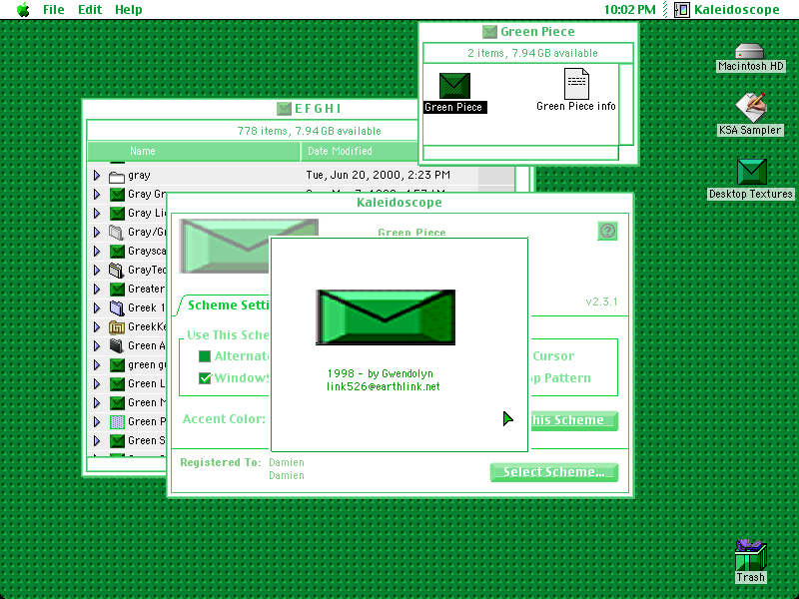Viewport: 799px width, 599px height.
Task: Click the Kaleidoscope window title bar
Action: pyautogui.click(x=399, y=203)
